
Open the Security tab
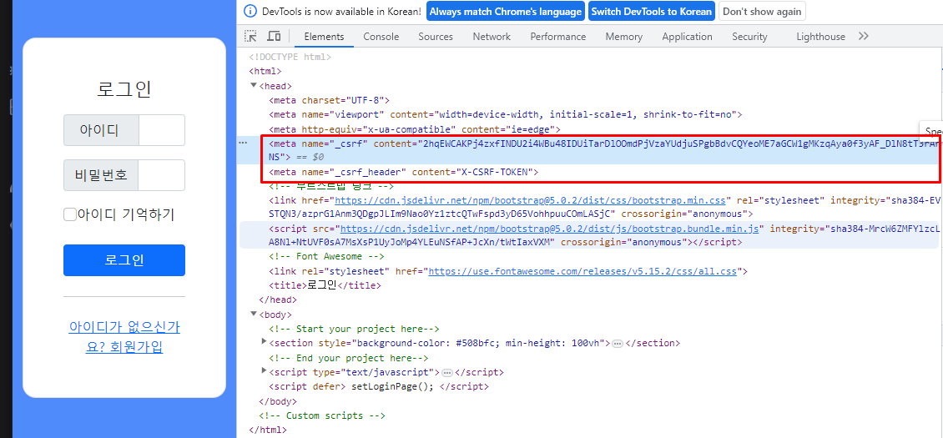(749, 37)
